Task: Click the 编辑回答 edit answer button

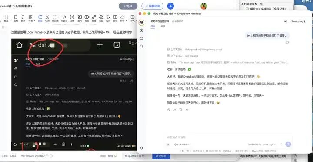Action: point(152,6)
